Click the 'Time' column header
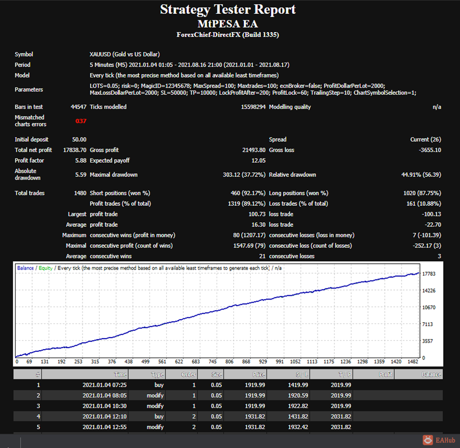Viewport: 460px width, 448px height. coord(85,374)
